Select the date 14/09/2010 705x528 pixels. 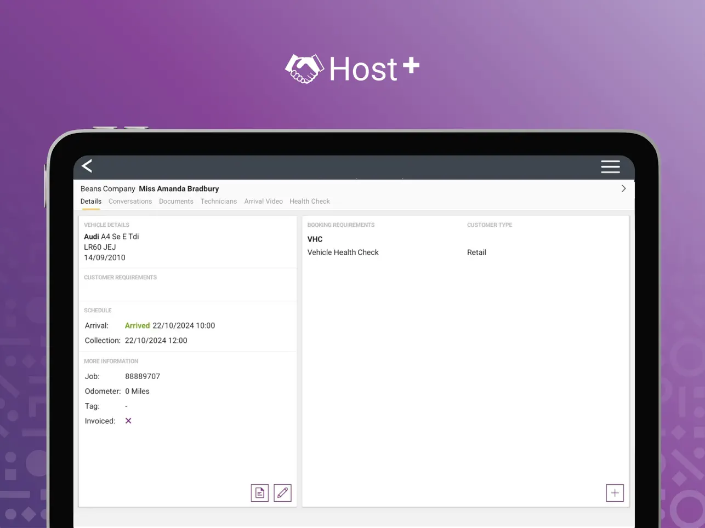105,257
